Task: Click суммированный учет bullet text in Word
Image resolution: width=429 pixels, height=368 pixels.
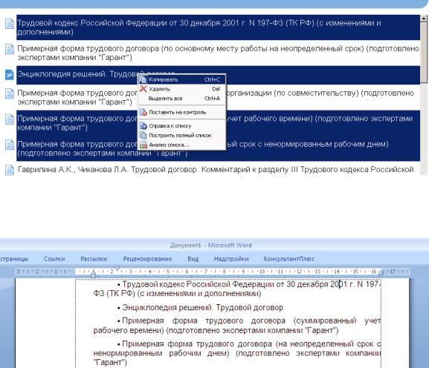Action: click(237, 326)
